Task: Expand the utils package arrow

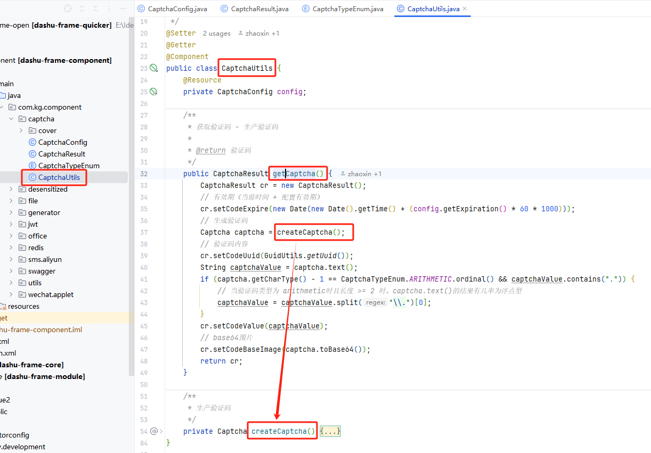Action: (x=12, y=283)
